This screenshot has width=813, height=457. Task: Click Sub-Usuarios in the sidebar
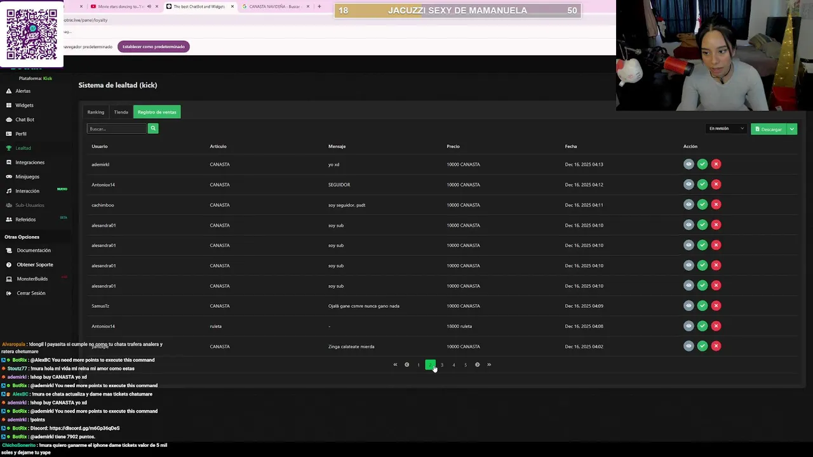point(30,205)
